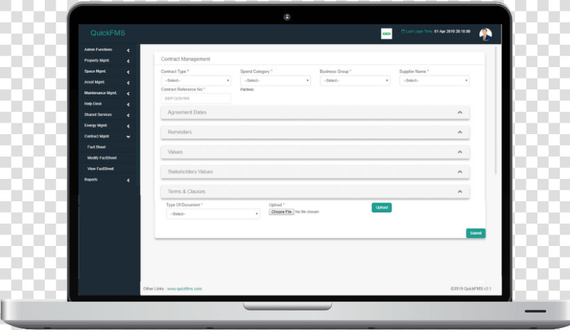
Task: Click arrow beside Help Desk
Action: tap(128, 104)
